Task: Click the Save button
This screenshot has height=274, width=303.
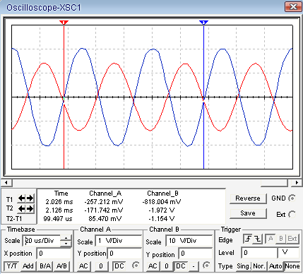Action: pos(248,213)
